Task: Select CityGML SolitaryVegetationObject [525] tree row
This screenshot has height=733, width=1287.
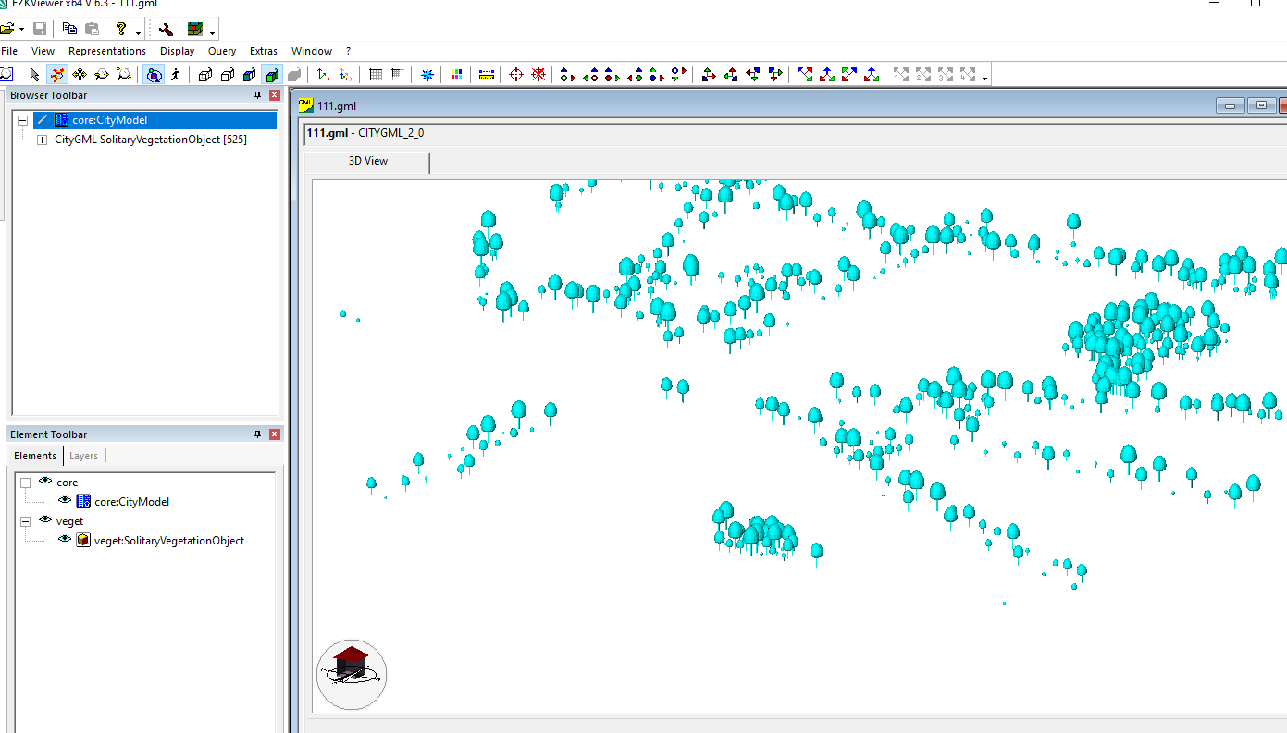Action: pos(151,140)
